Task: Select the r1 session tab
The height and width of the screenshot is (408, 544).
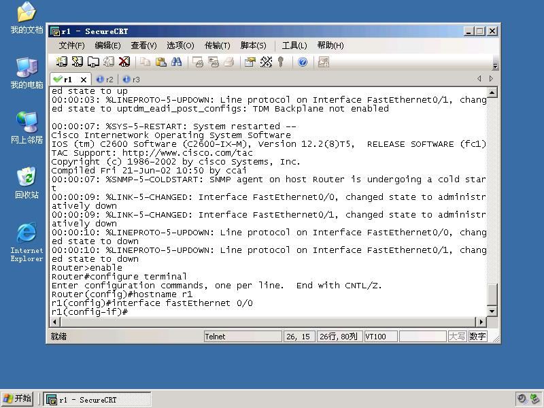Action: tap(66, 80)
